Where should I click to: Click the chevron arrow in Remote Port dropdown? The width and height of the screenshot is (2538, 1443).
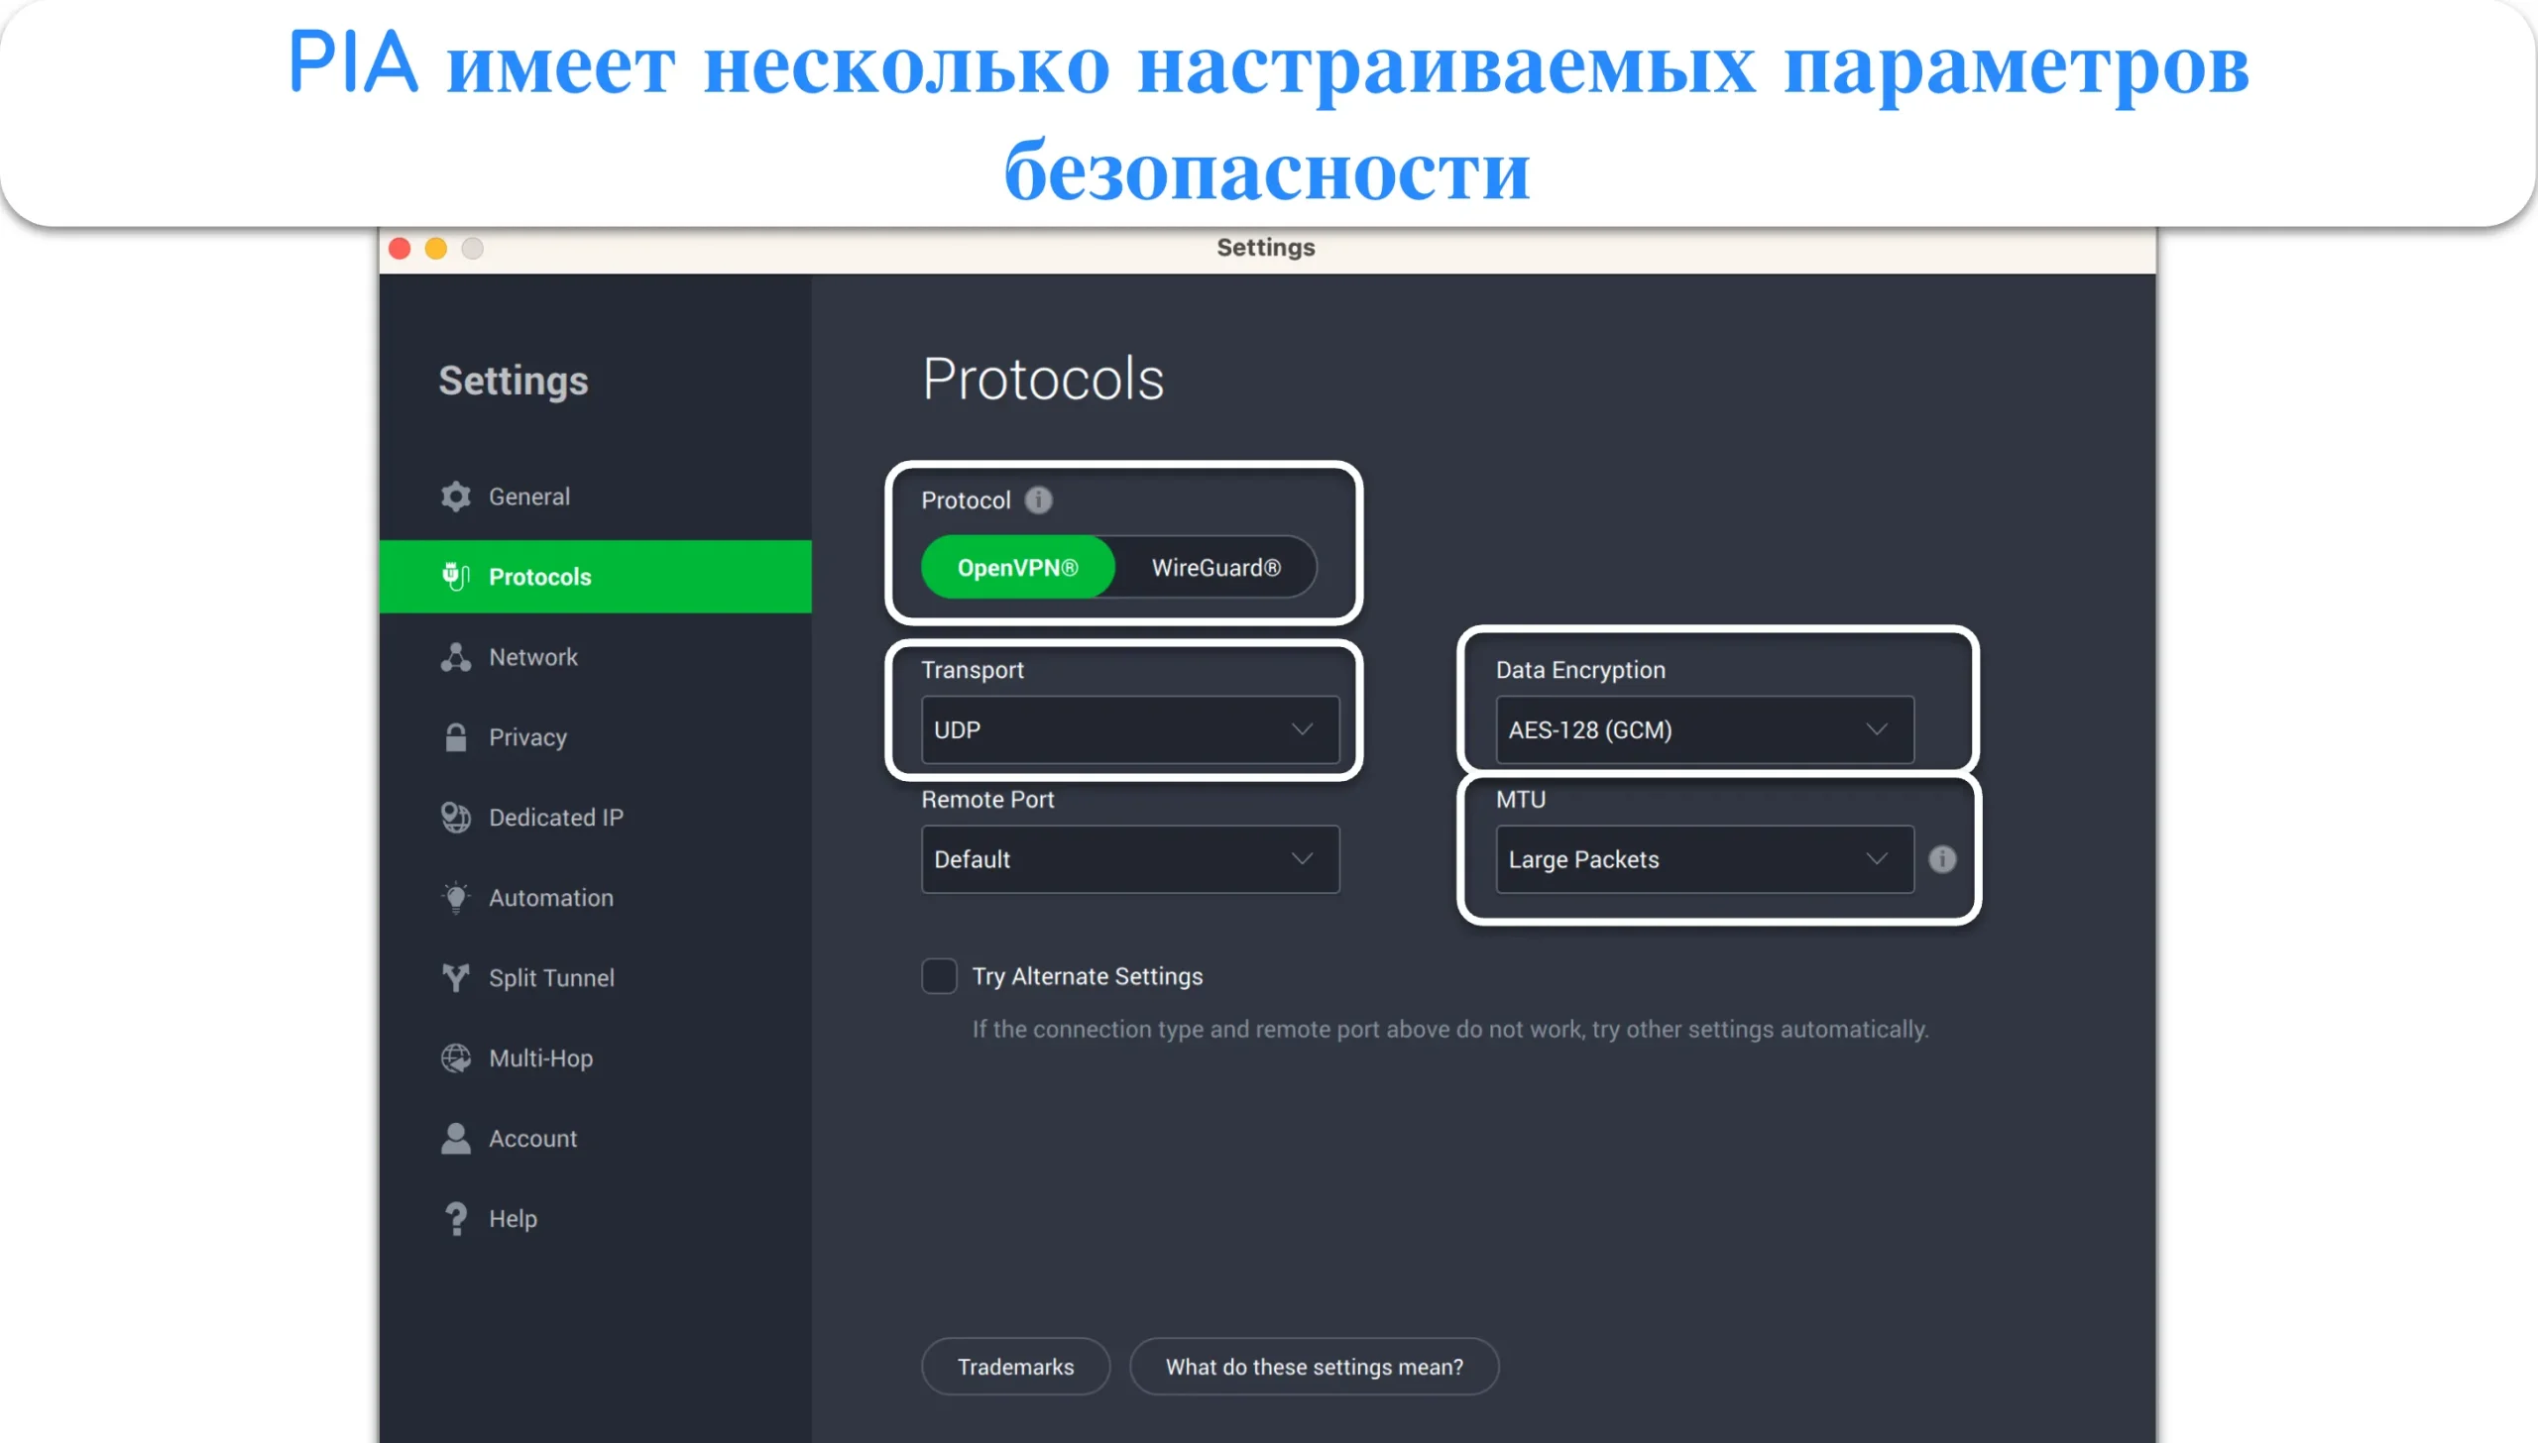[1301, 859]
